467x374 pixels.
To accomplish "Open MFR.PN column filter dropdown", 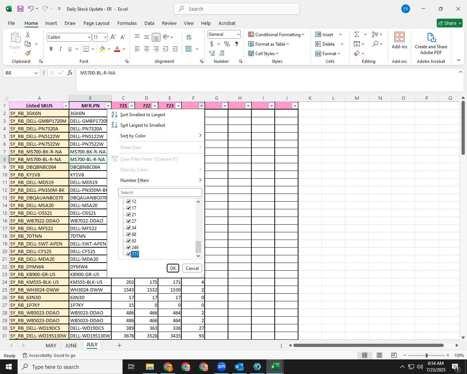I will (108, 106).
